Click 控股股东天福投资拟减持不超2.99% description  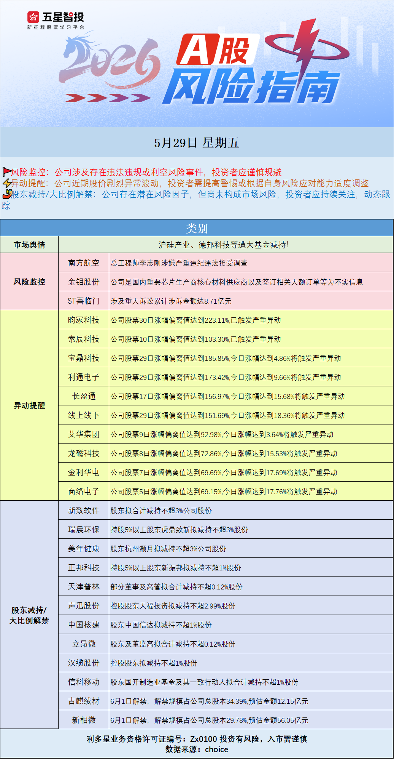[173, 606]
